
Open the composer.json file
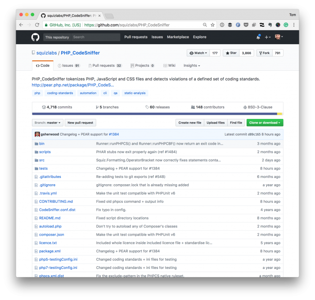[51, 235]
